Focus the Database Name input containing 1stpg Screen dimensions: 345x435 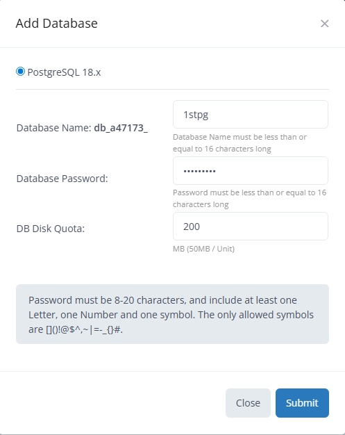[x=251, y=114]
